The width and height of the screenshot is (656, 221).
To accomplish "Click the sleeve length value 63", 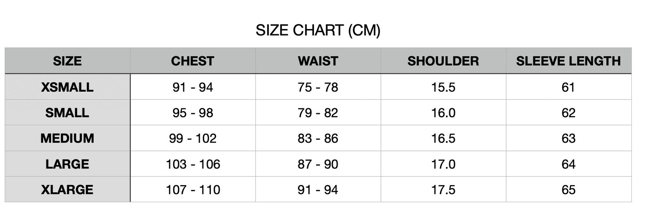I will pos(568,138).
